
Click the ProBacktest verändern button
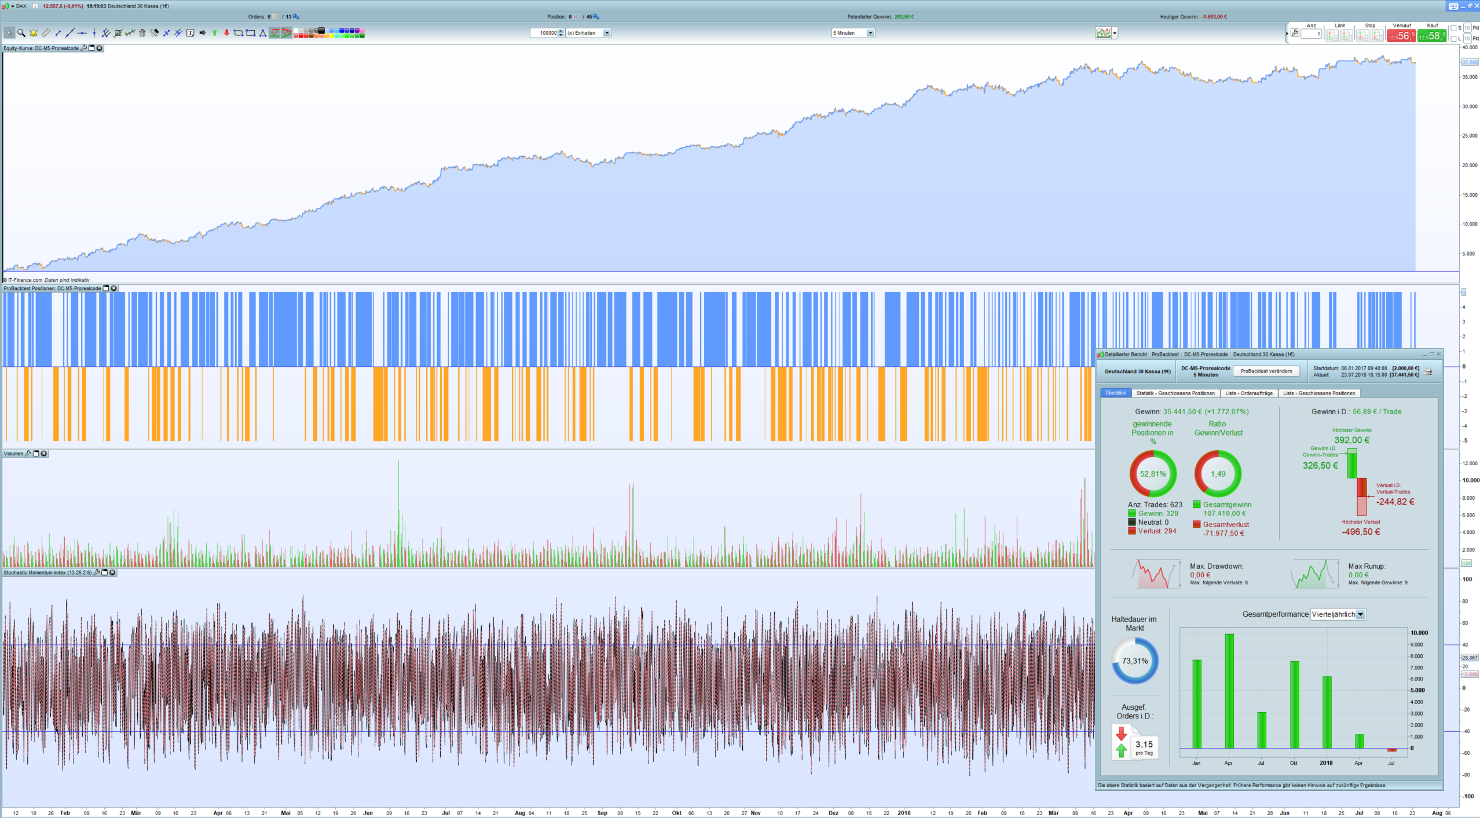click(1266, 371)
